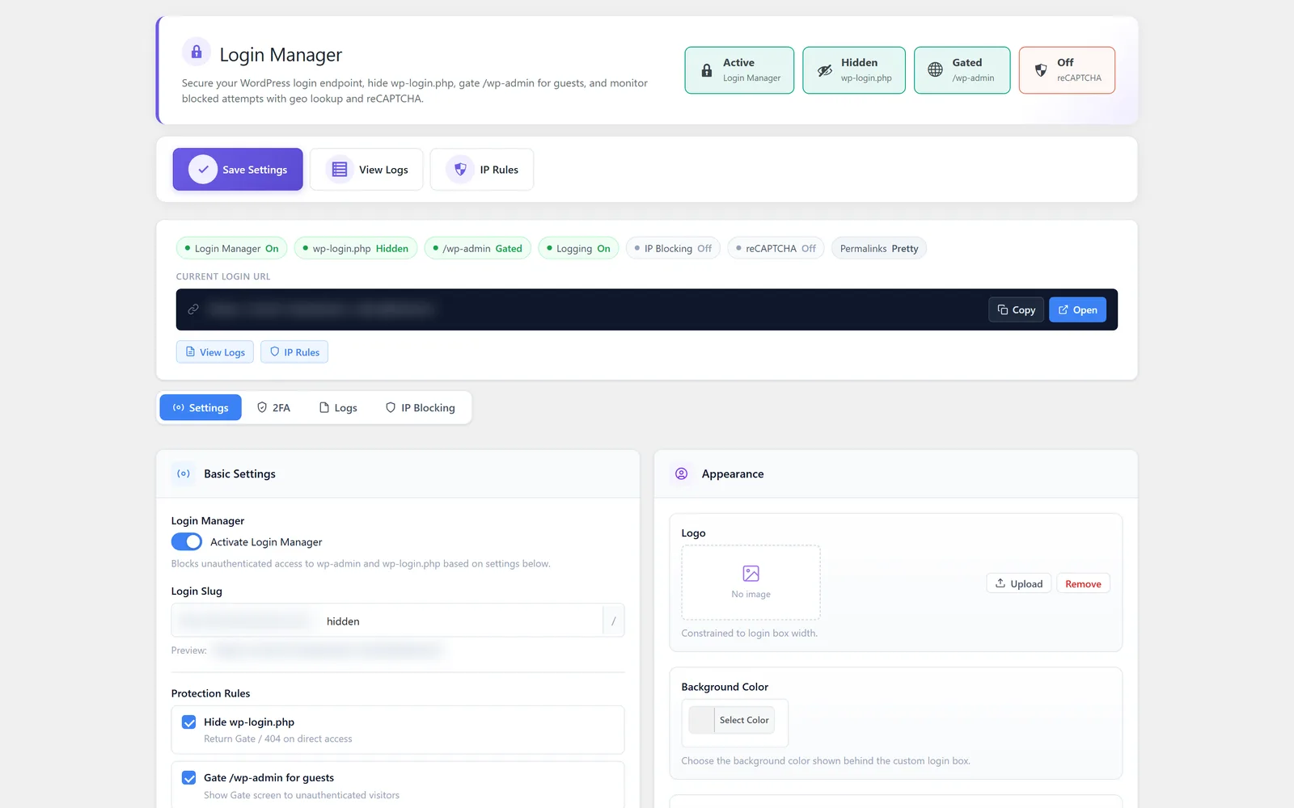Click the /wp-admin Gated status pill

(478, 248)
